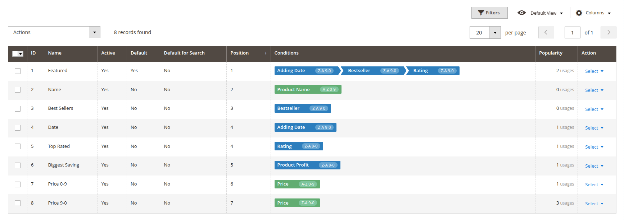The width and height of the screenshot is (624, 220).
Task: Open Select action for Best Sellers row
Action: 594,109
